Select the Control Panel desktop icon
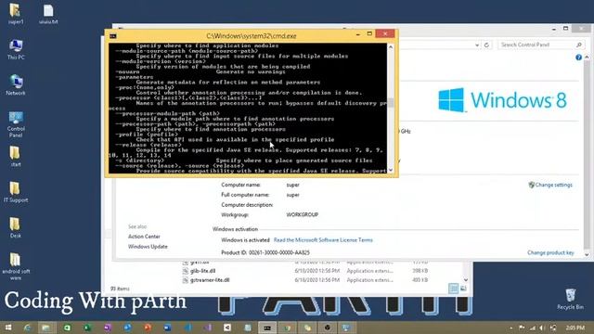 tap(16, 124)
